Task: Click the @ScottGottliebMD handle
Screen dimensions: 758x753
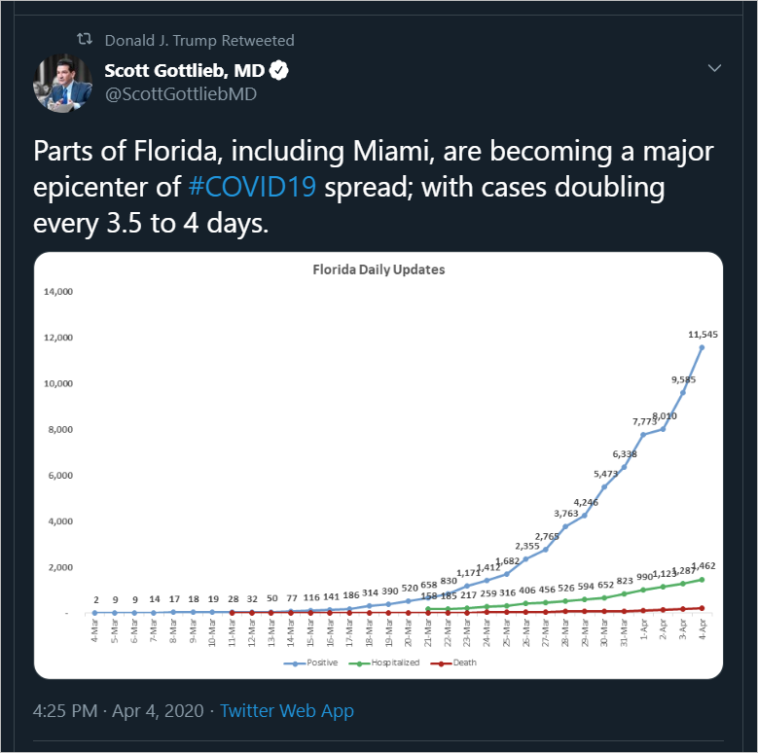Action: [181, 93]
